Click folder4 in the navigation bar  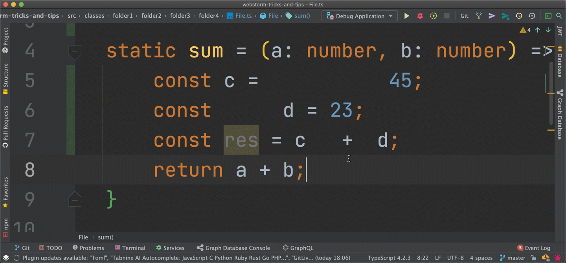[x=209, y=16]
